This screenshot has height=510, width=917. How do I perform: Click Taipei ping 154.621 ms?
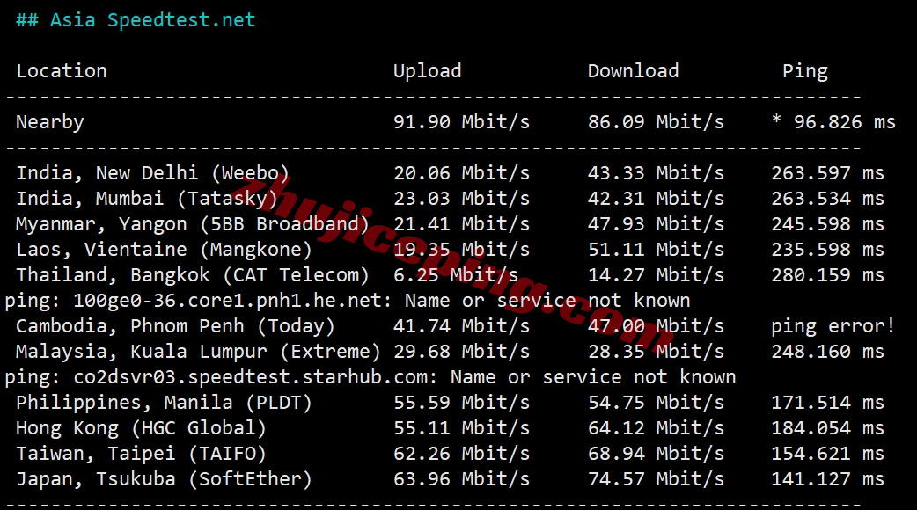coord(827,454)
